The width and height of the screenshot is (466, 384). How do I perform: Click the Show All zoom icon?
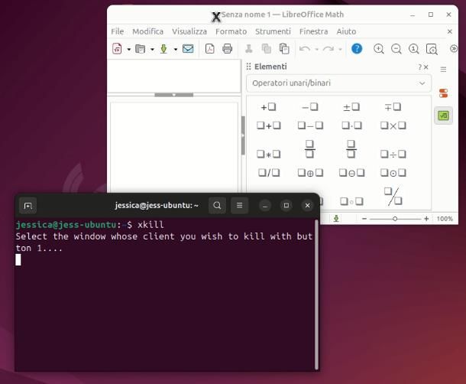[432, 49]
